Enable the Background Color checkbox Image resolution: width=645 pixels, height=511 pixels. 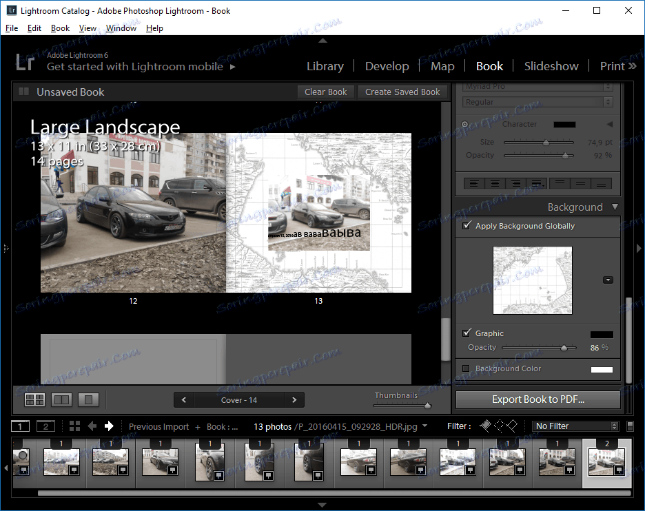click(467, 368)
